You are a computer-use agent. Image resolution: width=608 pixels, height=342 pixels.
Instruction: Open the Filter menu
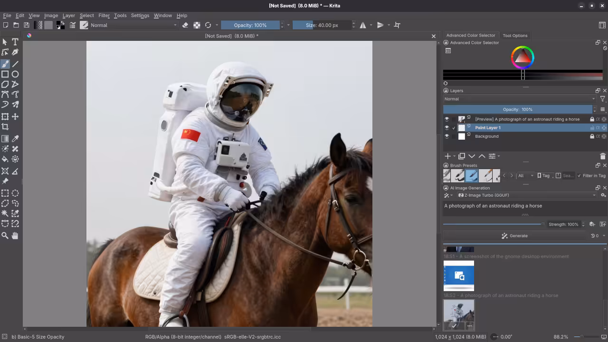(104, 15)
